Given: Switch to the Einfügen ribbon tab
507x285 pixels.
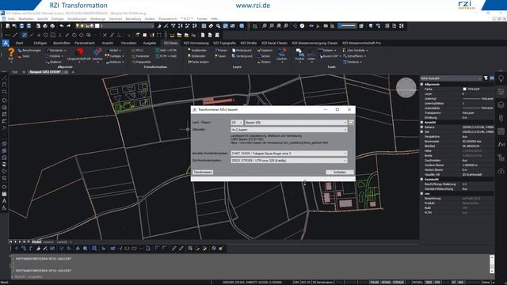Looking at the screenshot, I should click(40, 43).
